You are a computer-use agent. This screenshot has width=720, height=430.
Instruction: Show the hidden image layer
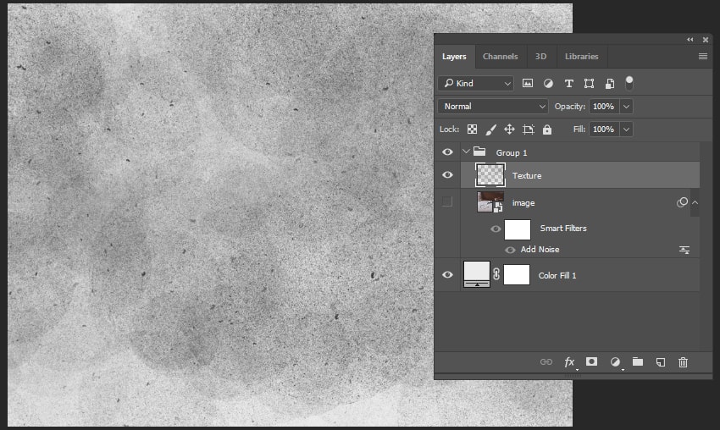coord(447,202)
